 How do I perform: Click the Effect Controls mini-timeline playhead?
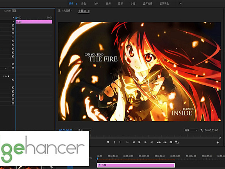[16, 18]
